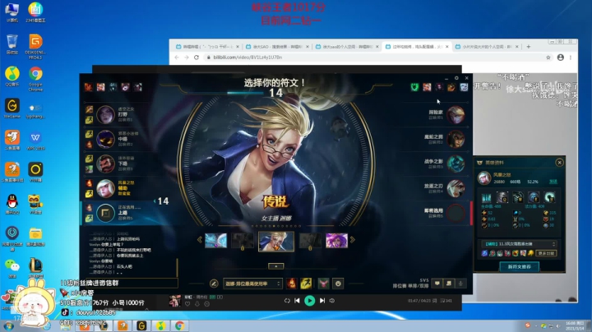592x332 pixels.
Task: Select the locked skin left of center
Action: [x=243, y=241]
